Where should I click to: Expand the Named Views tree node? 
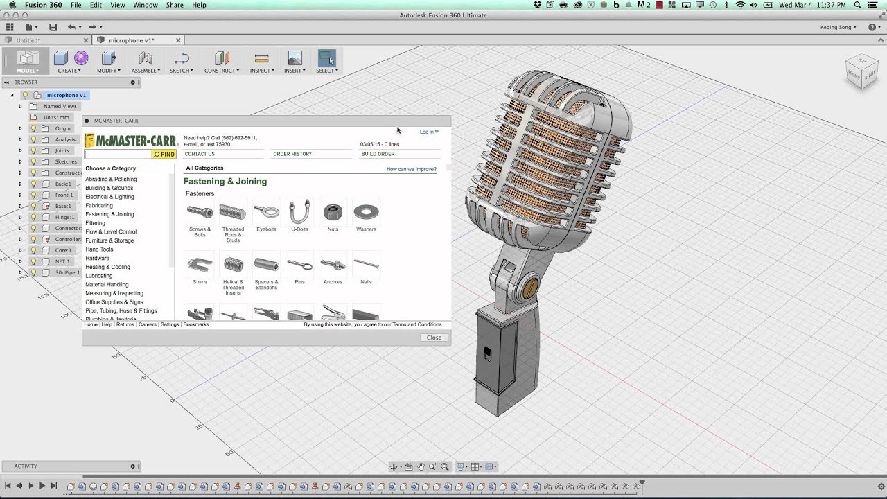point(20,106)
